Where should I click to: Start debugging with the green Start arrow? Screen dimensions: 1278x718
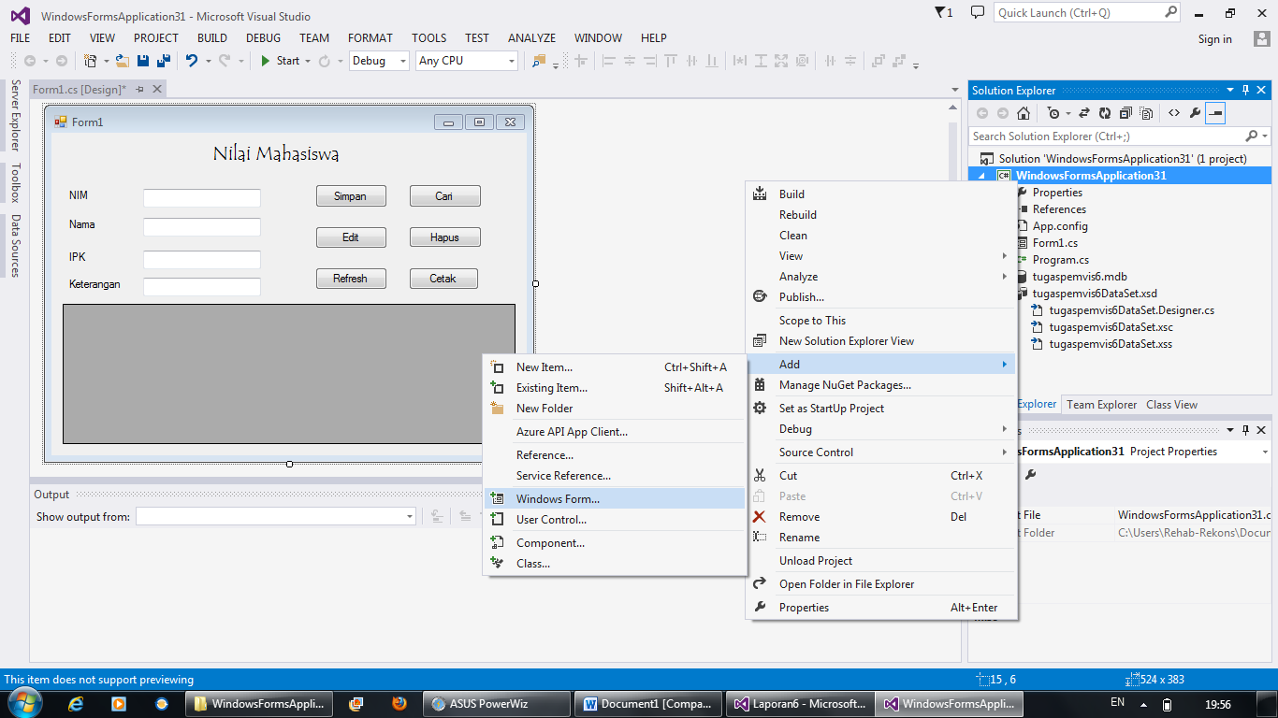tap(266, 60)
